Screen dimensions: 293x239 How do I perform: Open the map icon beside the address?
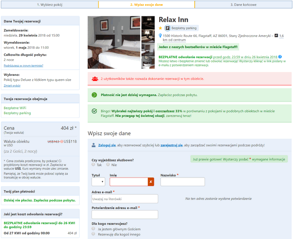[276, 35]
